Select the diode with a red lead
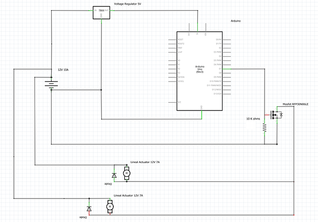Viewport: 318px width, 222px height. 89,209
